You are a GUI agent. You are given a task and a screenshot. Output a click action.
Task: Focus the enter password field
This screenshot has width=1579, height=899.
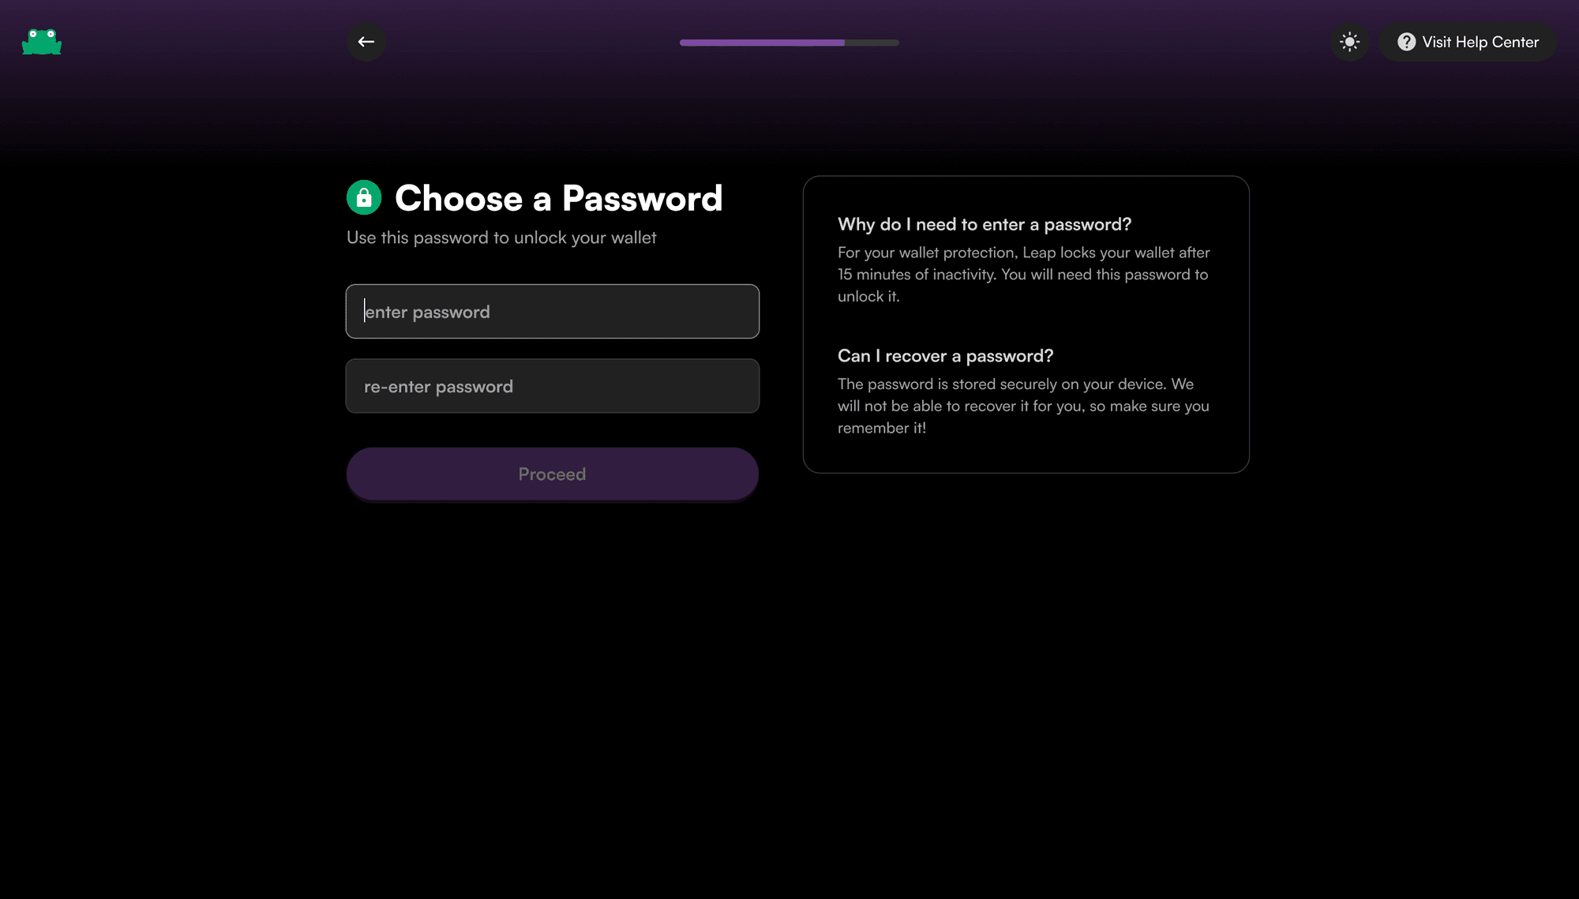point(553,312)
